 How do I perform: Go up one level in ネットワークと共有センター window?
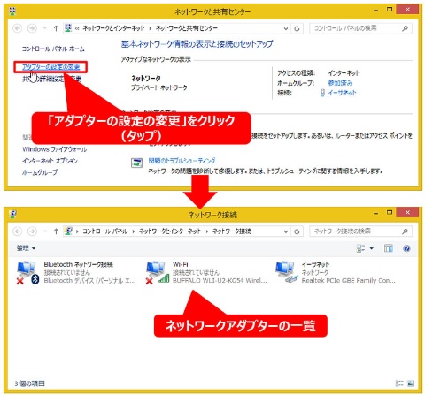click(x=56, y=28)
